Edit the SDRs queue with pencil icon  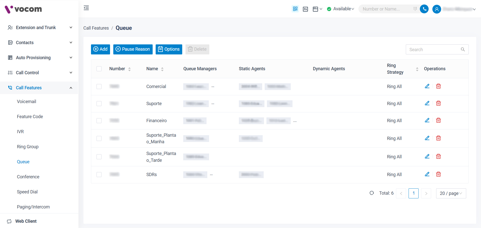point(427,174)
